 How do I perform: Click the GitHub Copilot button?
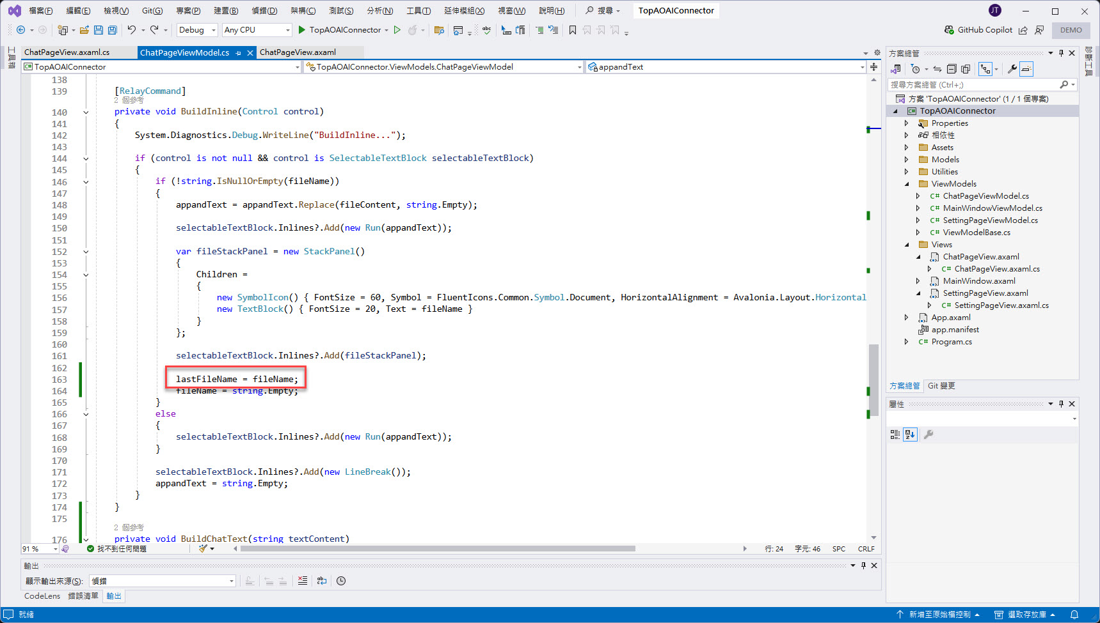pos(978,30)
